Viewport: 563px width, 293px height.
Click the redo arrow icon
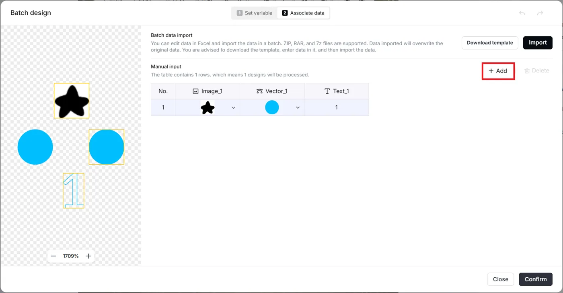(540, 13)
